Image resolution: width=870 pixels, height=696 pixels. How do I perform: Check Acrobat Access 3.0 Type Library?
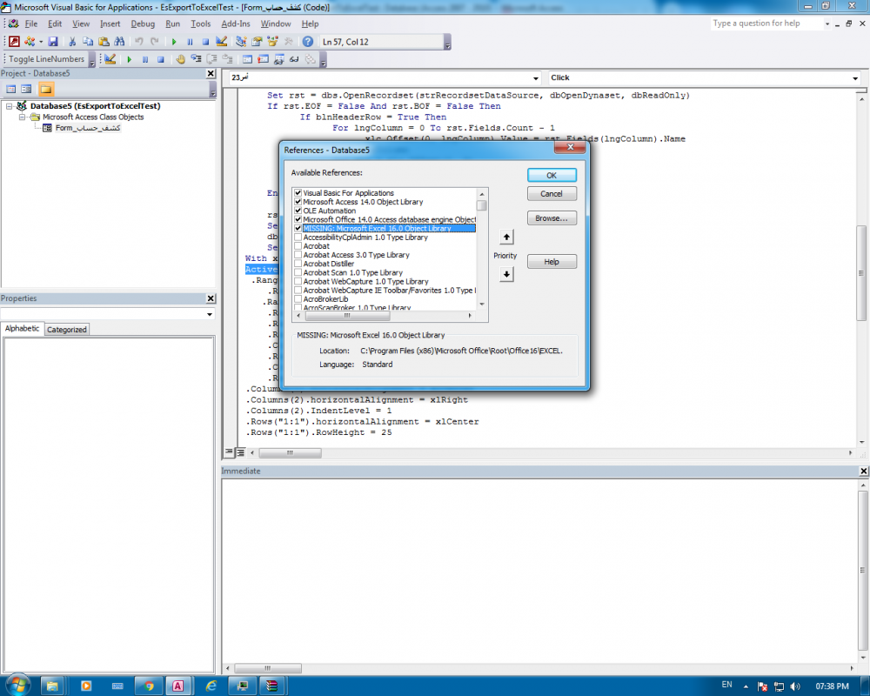coord(298,255)
